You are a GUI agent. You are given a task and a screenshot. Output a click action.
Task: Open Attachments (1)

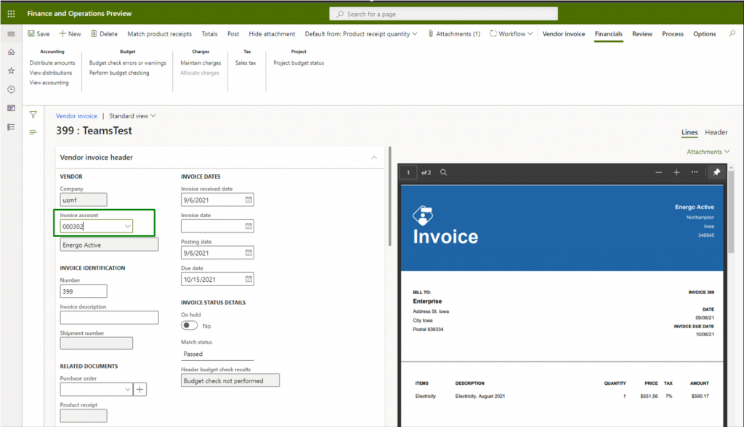coord(454,33)
